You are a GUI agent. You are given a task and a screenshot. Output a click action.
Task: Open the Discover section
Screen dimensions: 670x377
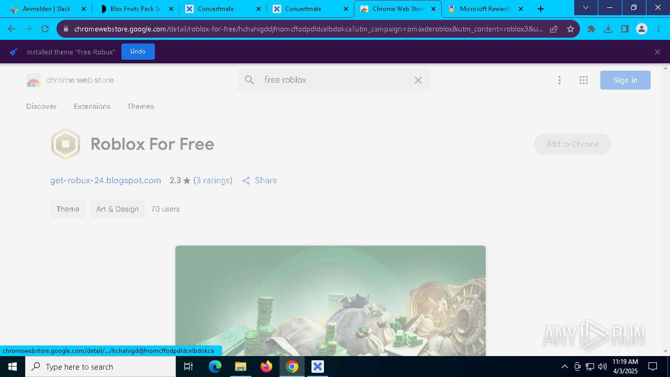pyautogui.click(x=41, y=106)
